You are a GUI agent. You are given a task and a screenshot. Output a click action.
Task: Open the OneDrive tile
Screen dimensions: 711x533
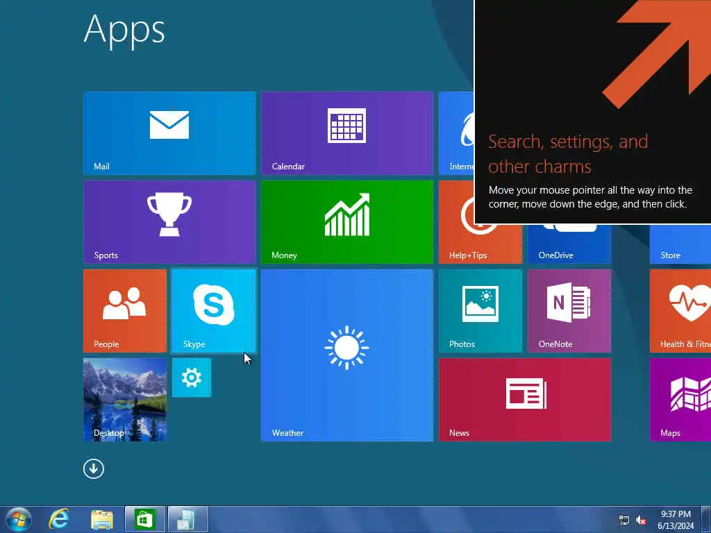[x=569, y=244]
